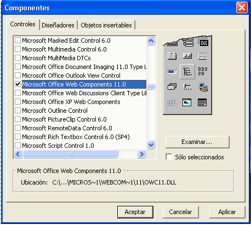
Task: Click the OWC11.DLL location path text
Action: click(x=114, y=182)
